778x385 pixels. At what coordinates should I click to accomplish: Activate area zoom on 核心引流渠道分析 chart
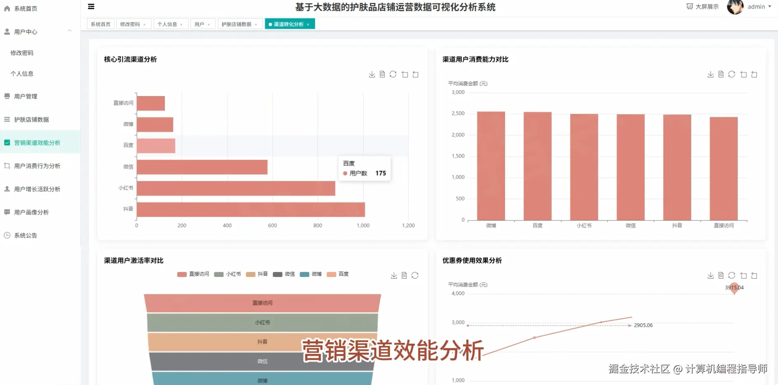tap(405, 74)
